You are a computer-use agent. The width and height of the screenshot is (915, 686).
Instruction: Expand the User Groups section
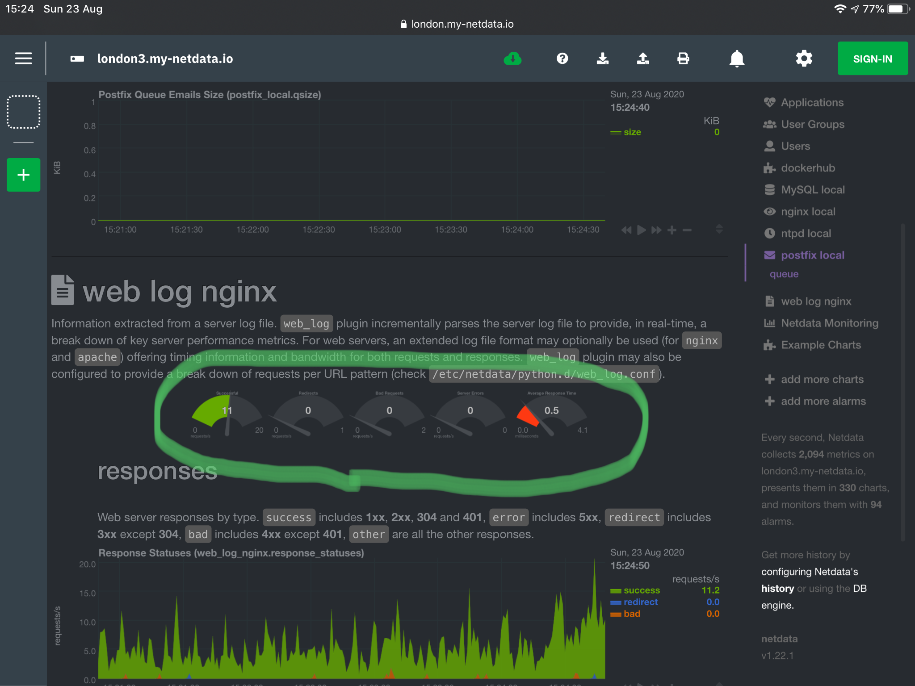[x=813, y=124]
